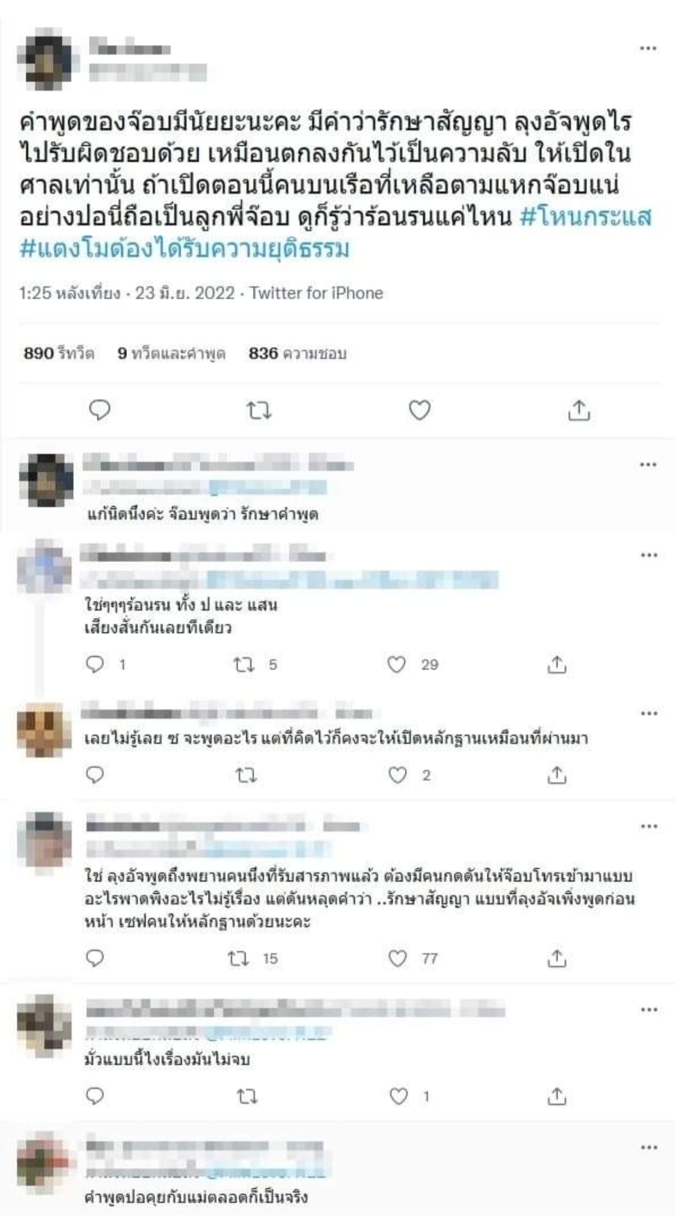View the 9 quote tweets
This screenshot has height=1223, width=675.
coord(171,353)
